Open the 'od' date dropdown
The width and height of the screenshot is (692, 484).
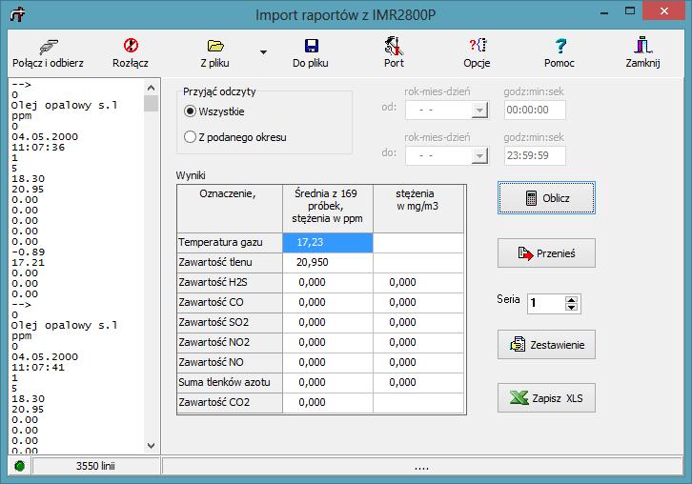click(x=478, y=110)
